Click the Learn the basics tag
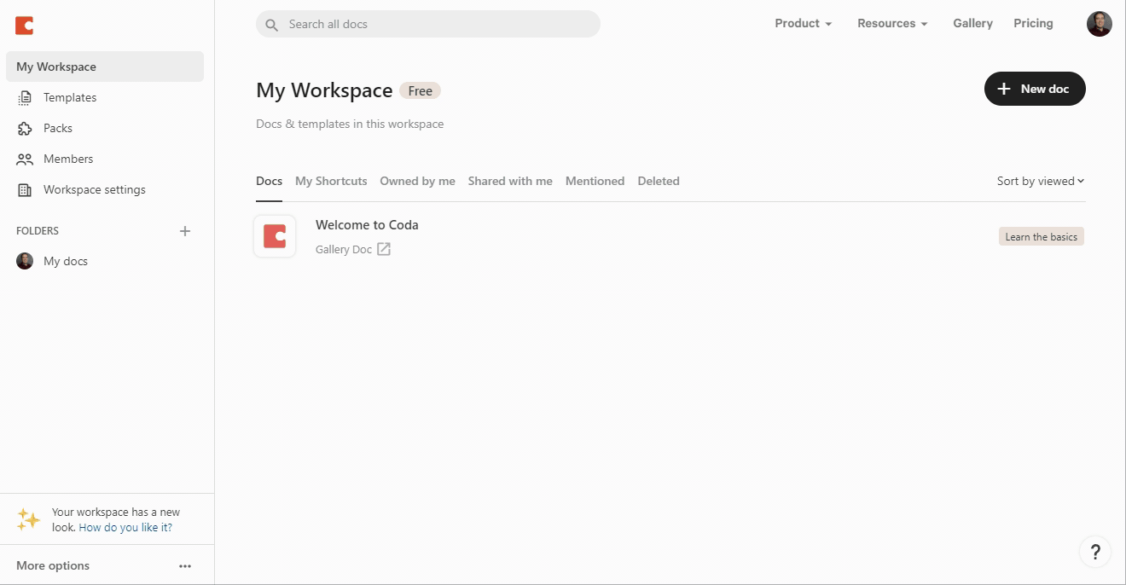This screenshot has height=585, width=1126. coord(1041,236)
